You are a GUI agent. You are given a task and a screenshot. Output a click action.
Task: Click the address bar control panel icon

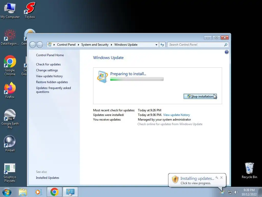click(50, 45)
